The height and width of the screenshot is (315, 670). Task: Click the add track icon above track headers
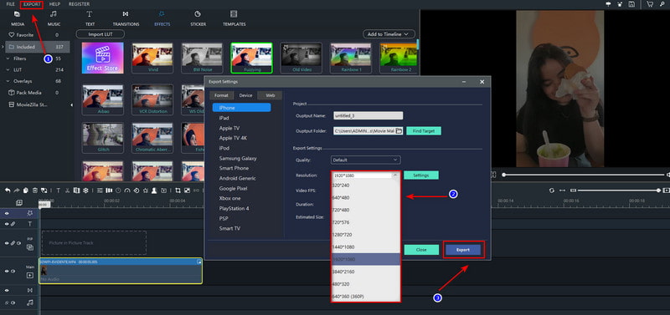click(18, 202)
